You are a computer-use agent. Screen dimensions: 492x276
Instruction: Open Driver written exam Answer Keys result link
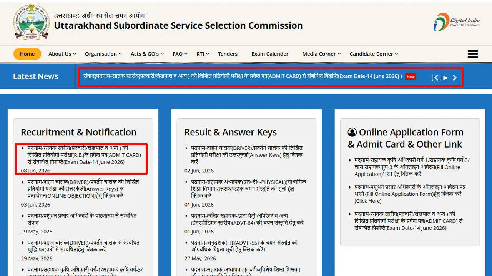247,155
